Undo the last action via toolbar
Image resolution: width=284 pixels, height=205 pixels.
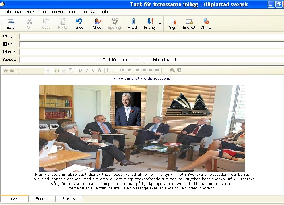[79, 24]
